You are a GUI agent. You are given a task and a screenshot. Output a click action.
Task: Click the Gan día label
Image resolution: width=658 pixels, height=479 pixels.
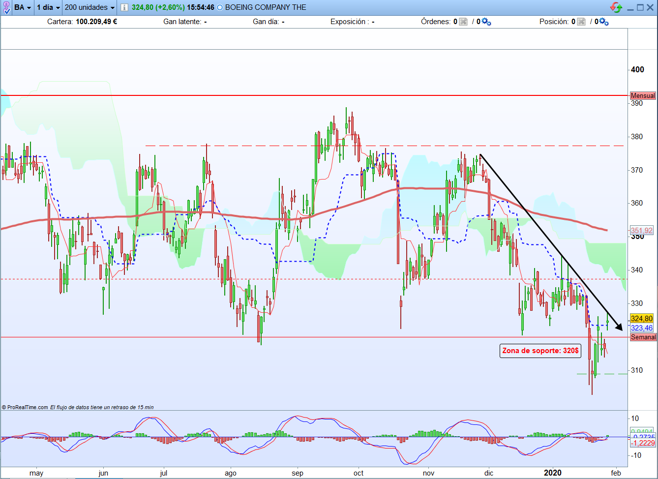click(x=266, y=22)
